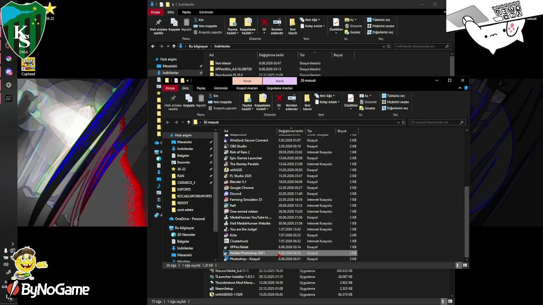The width and height of the screenshot is (543, 305).
Task: Click the 26 masust search box
Action: (x=437, y=122)
